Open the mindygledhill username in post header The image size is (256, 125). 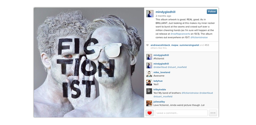166,12
